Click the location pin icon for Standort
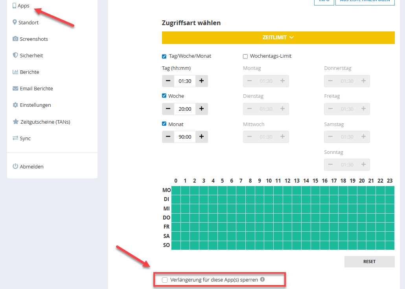The width and height of the screenshot is (405, 289). 15,22
